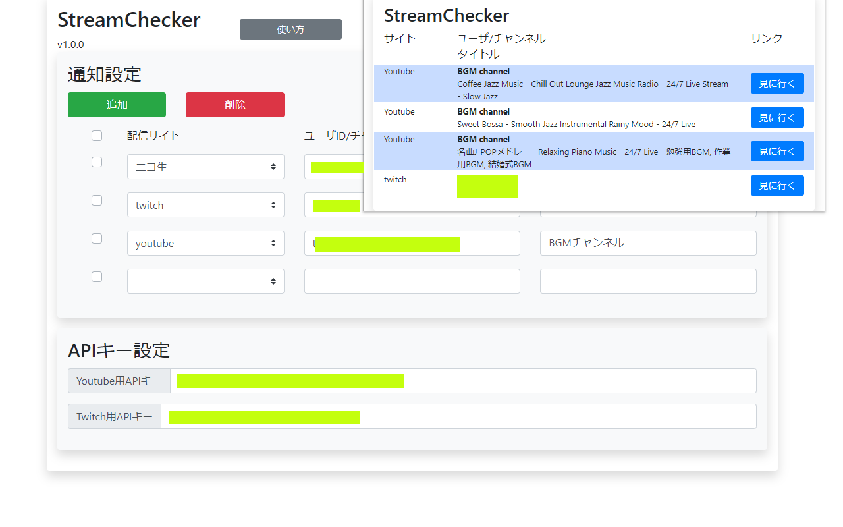Open the twitch site dropdown
The height and width of the screenshot is (527, 843).
click(x=205, y=205)
